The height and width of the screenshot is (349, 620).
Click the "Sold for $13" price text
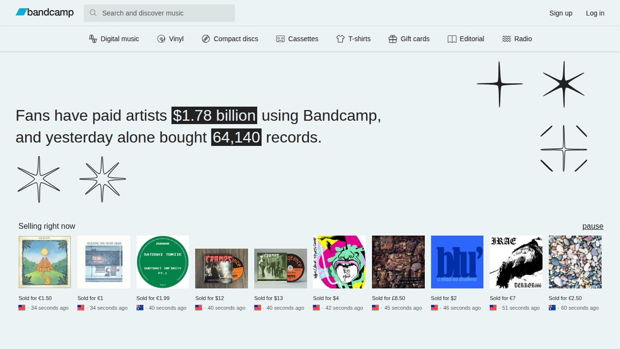coord(269,298)
